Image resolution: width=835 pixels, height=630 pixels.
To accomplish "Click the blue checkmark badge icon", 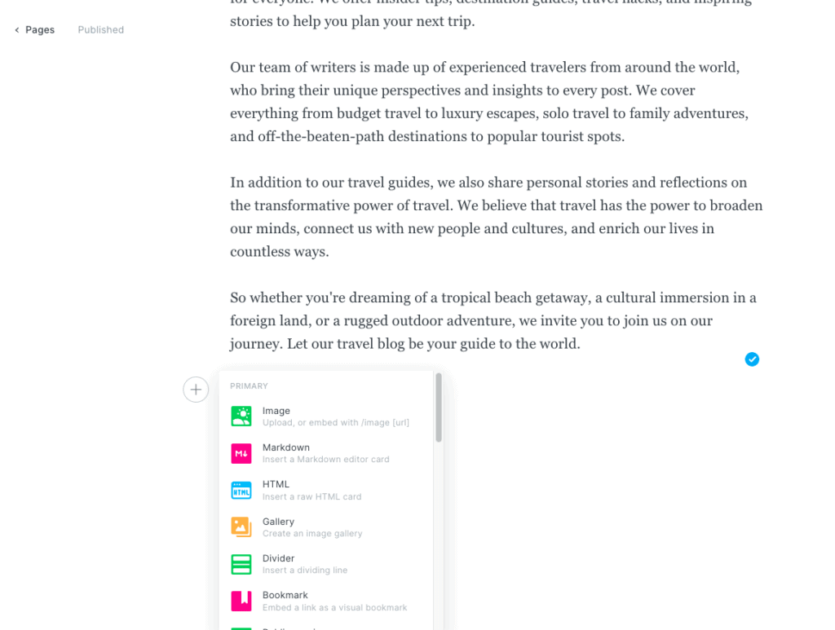I will coord(752,359).
